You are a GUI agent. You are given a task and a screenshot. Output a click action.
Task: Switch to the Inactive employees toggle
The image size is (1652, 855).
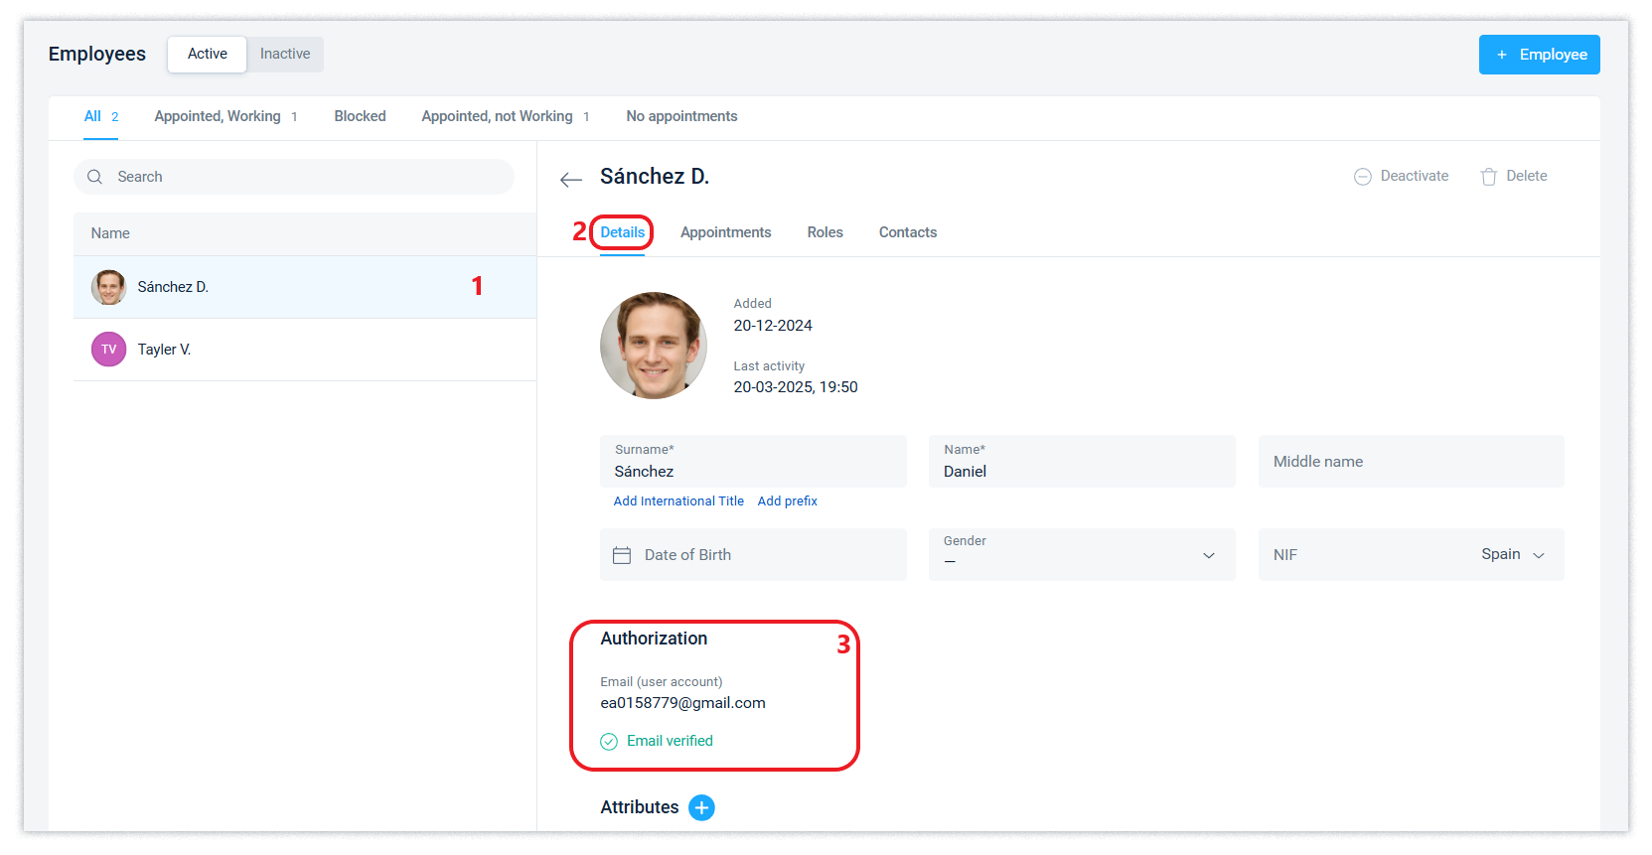tap(285, 54)
